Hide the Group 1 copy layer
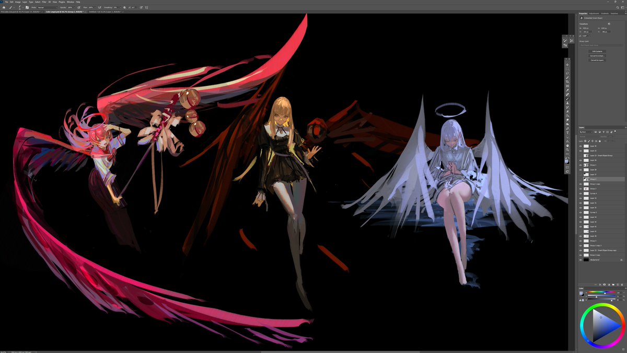The height and width of the screenshot is (353, 627). (x=580, y=184)
